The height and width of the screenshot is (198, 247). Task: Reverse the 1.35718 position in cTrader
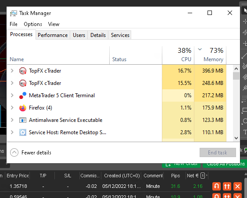coord(216,186)
